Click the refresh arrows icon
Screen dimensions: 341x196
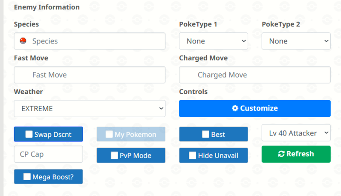(x=281, y=154)
